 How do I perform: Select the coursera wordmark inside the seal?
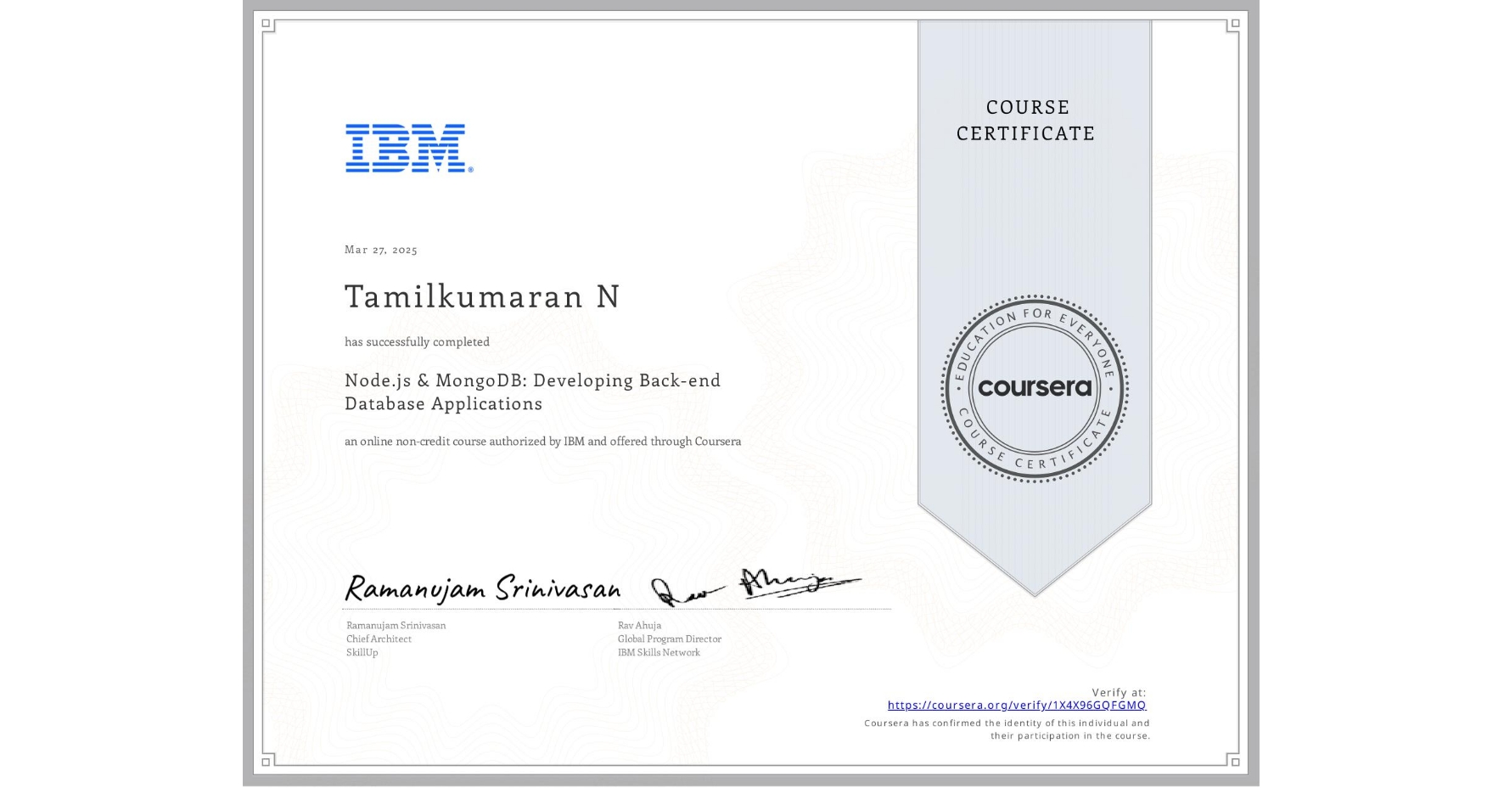[1034, 386]
